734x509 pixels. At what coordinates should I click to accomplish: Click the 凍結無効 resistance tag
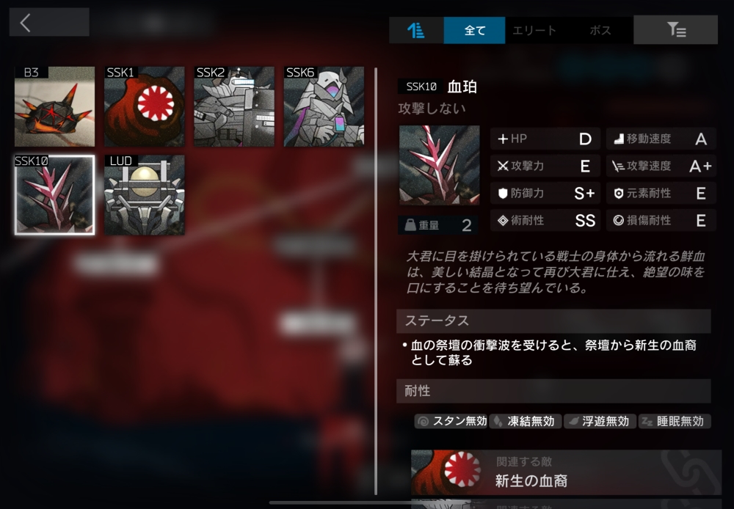click(x=525, y=421)
